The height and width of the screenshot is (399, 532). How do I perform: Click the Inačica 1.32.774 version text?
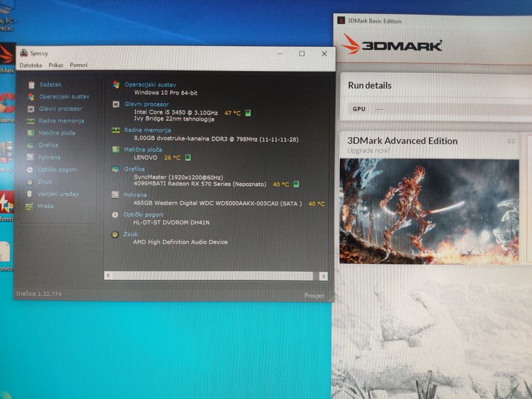39,294
